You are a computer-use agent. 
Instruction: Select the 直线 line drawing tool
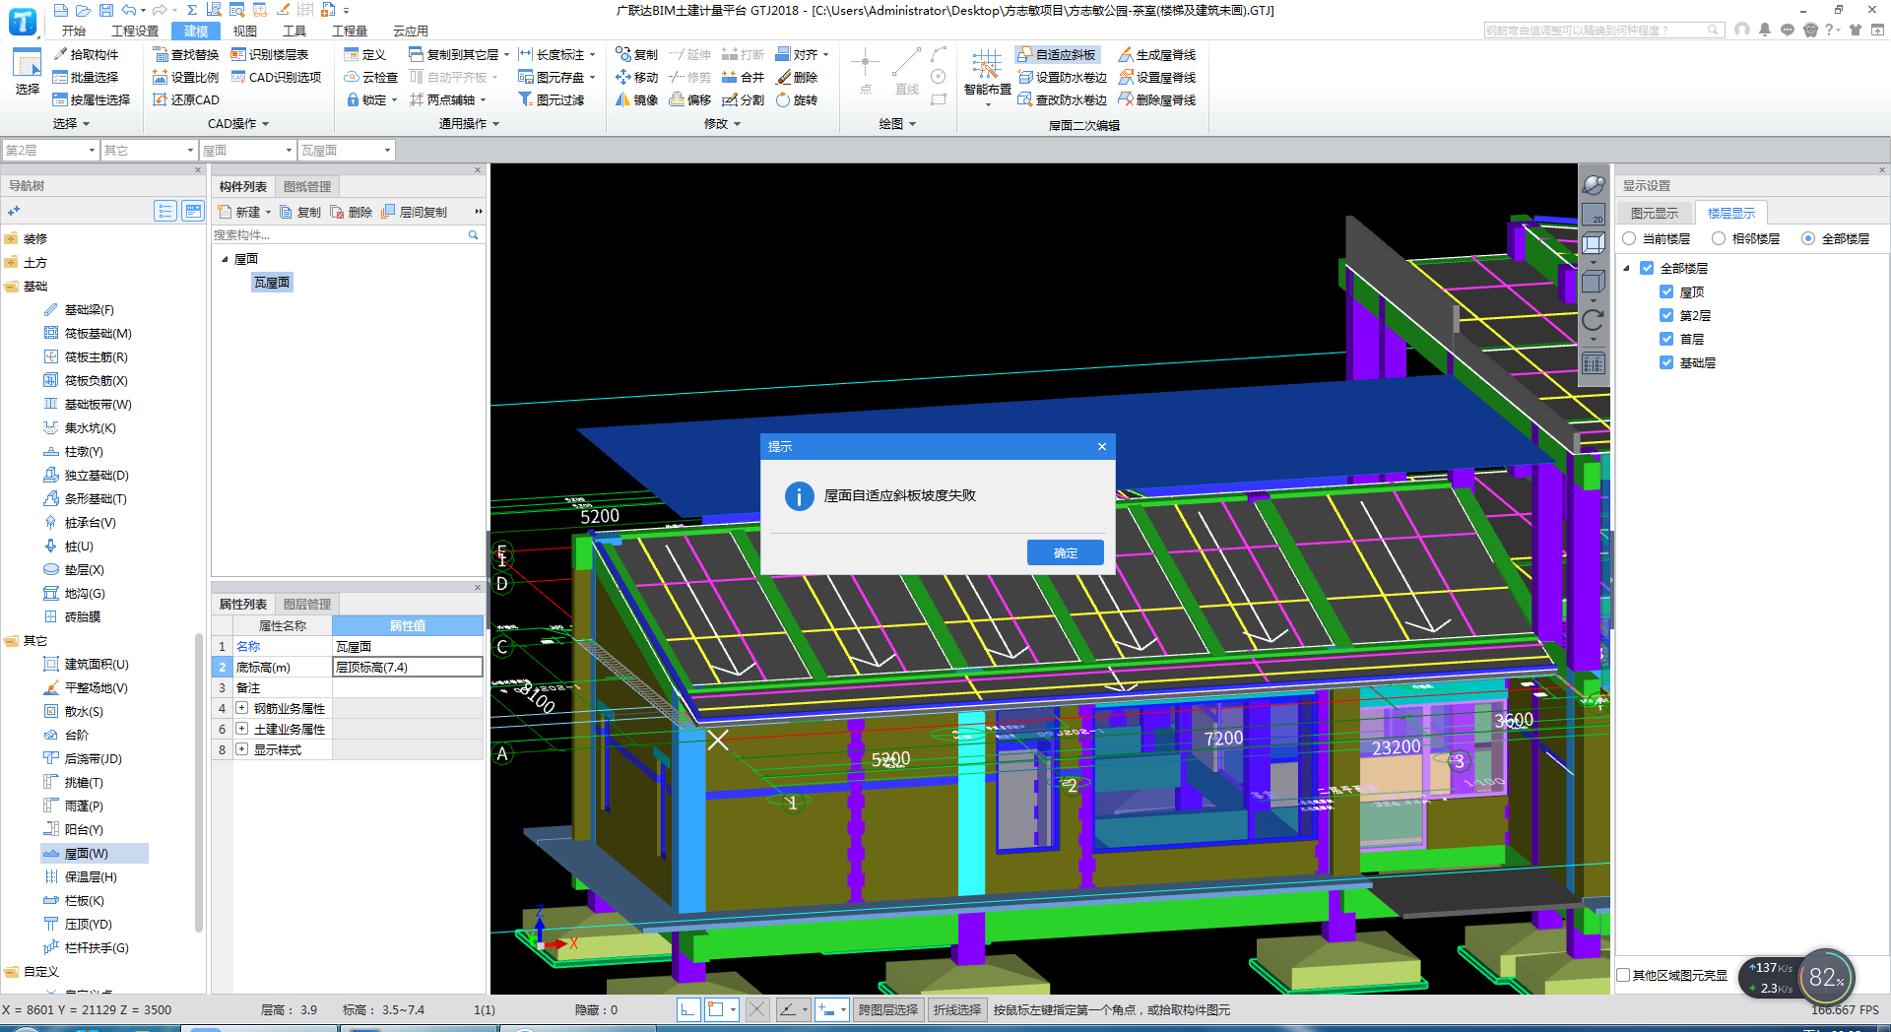[x=907, y=72]
